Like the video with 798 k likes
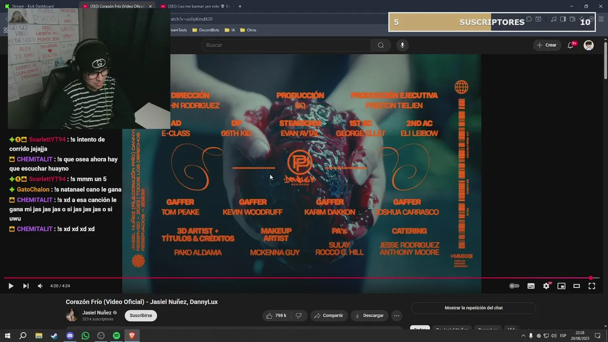Screen dimensions: 608x342 pyautogui.click(x=276, y=315)
